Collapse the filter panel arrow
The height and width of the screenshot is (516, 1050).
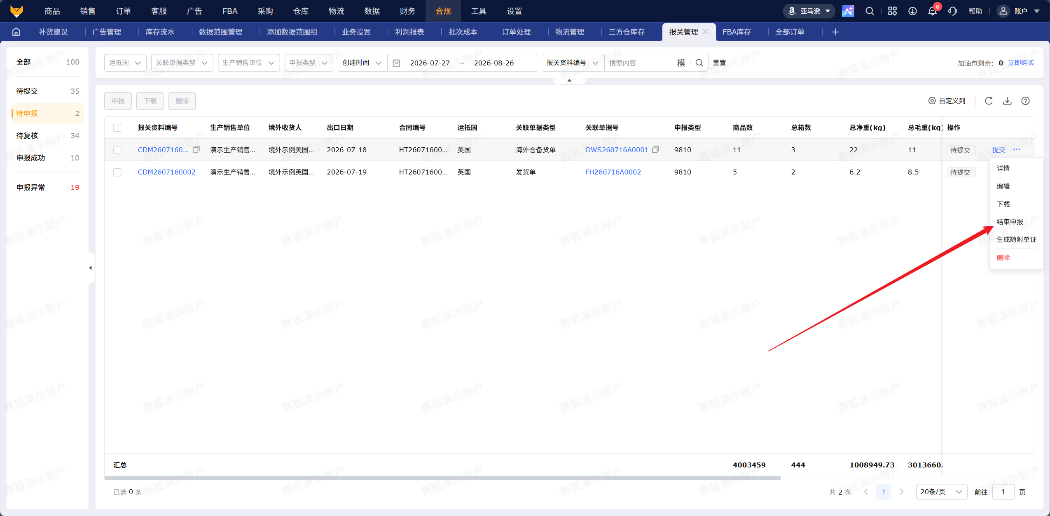pyautogui.click(x=569, y=81)
